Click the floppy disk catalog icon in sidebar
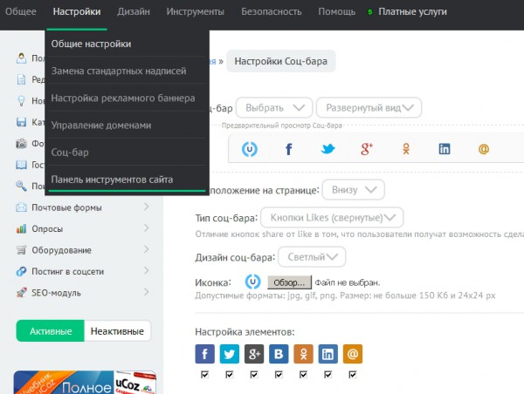 point(21,122)
